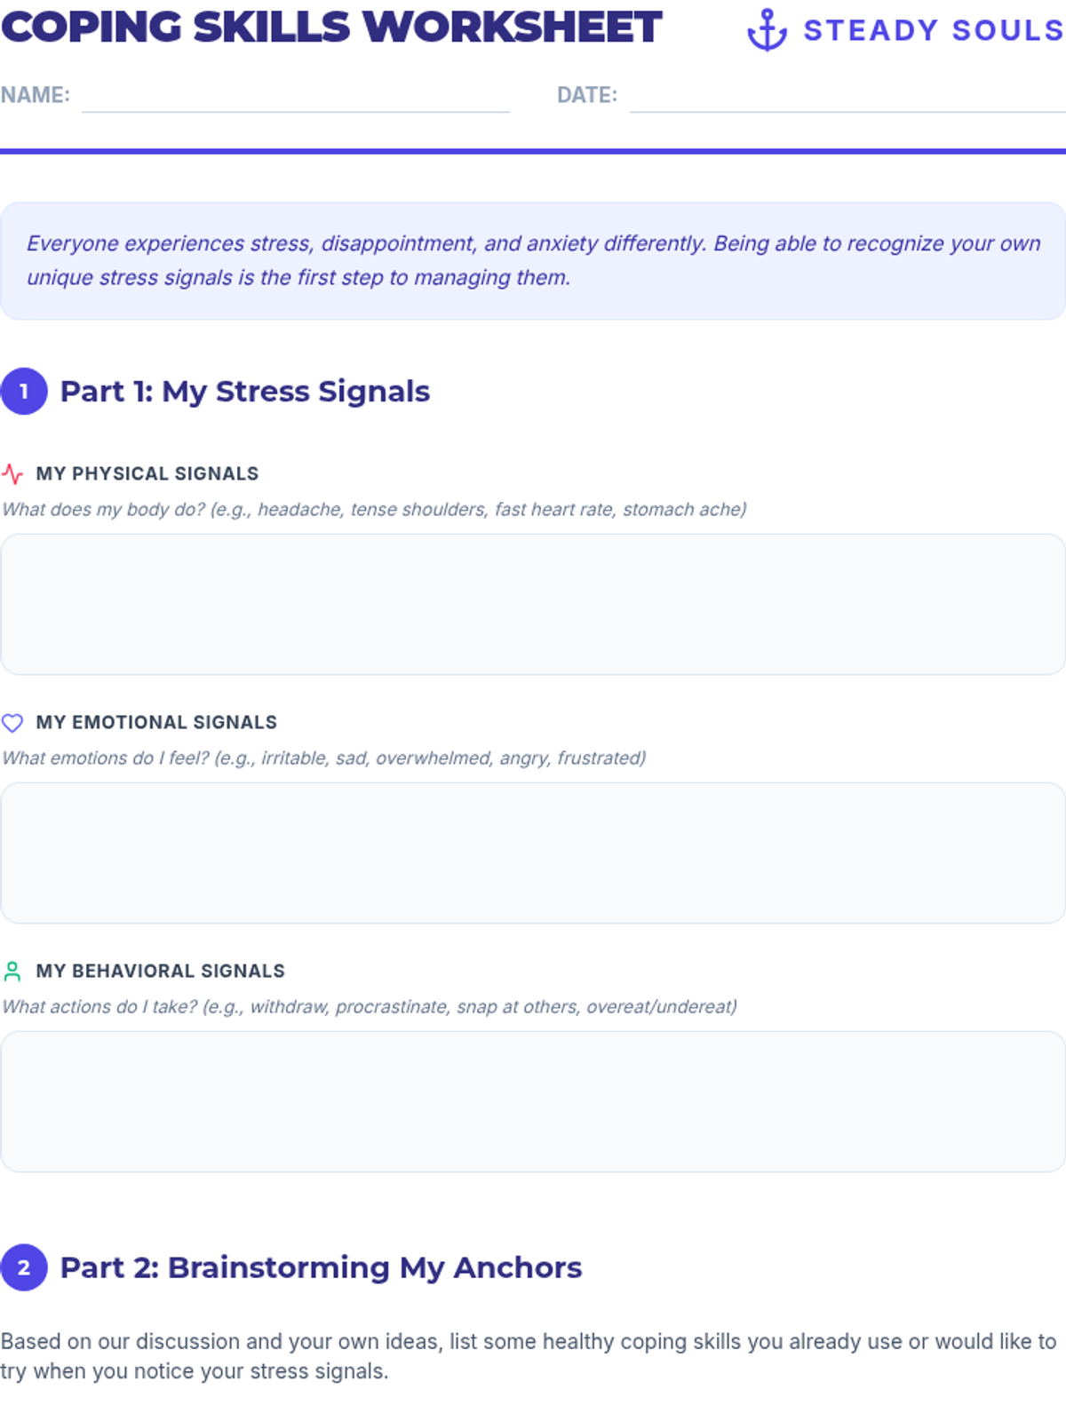This screenshot has width=1066, height=1421.
Task: Click the person icon beside Behavioral Signals
Action: tap(12, 971)
